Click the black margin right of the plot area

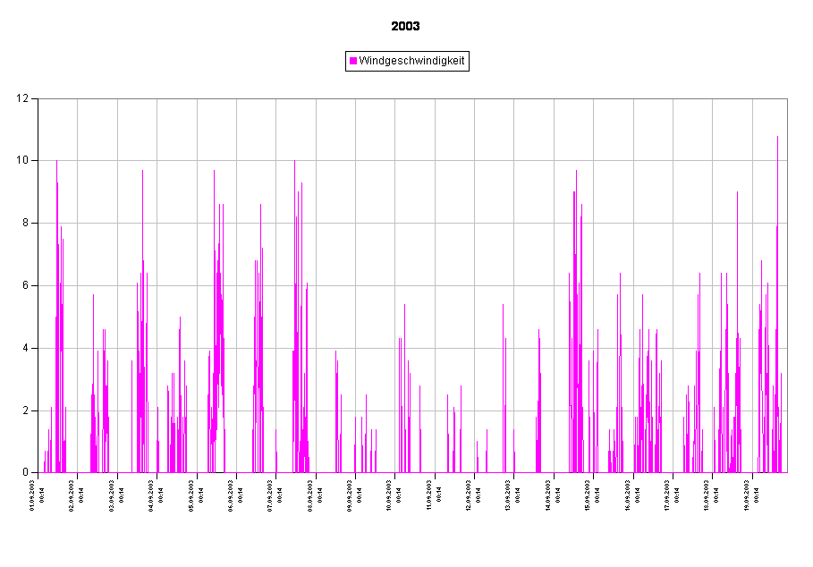click(x=800, y=286)
